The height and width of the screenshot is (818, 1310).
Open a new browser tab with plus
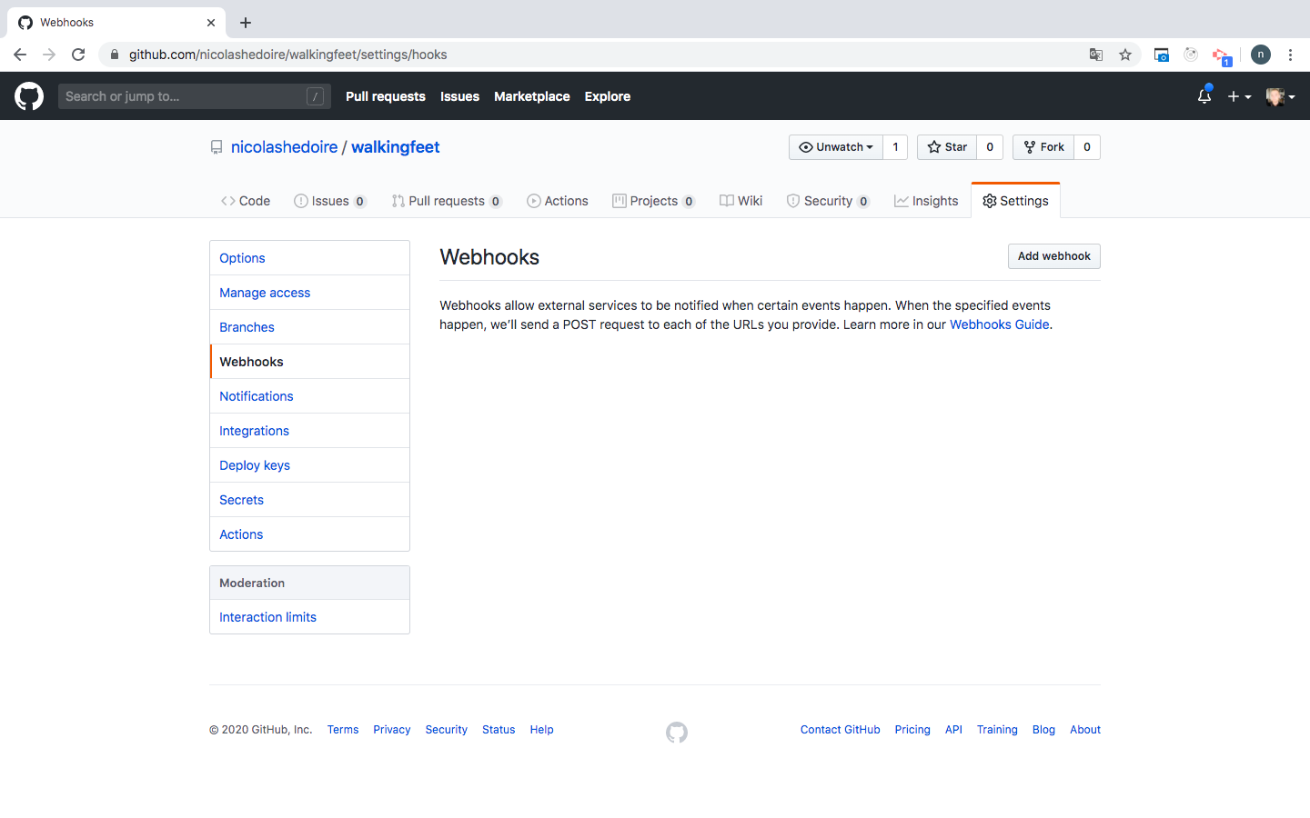click(x=246, y=23)
